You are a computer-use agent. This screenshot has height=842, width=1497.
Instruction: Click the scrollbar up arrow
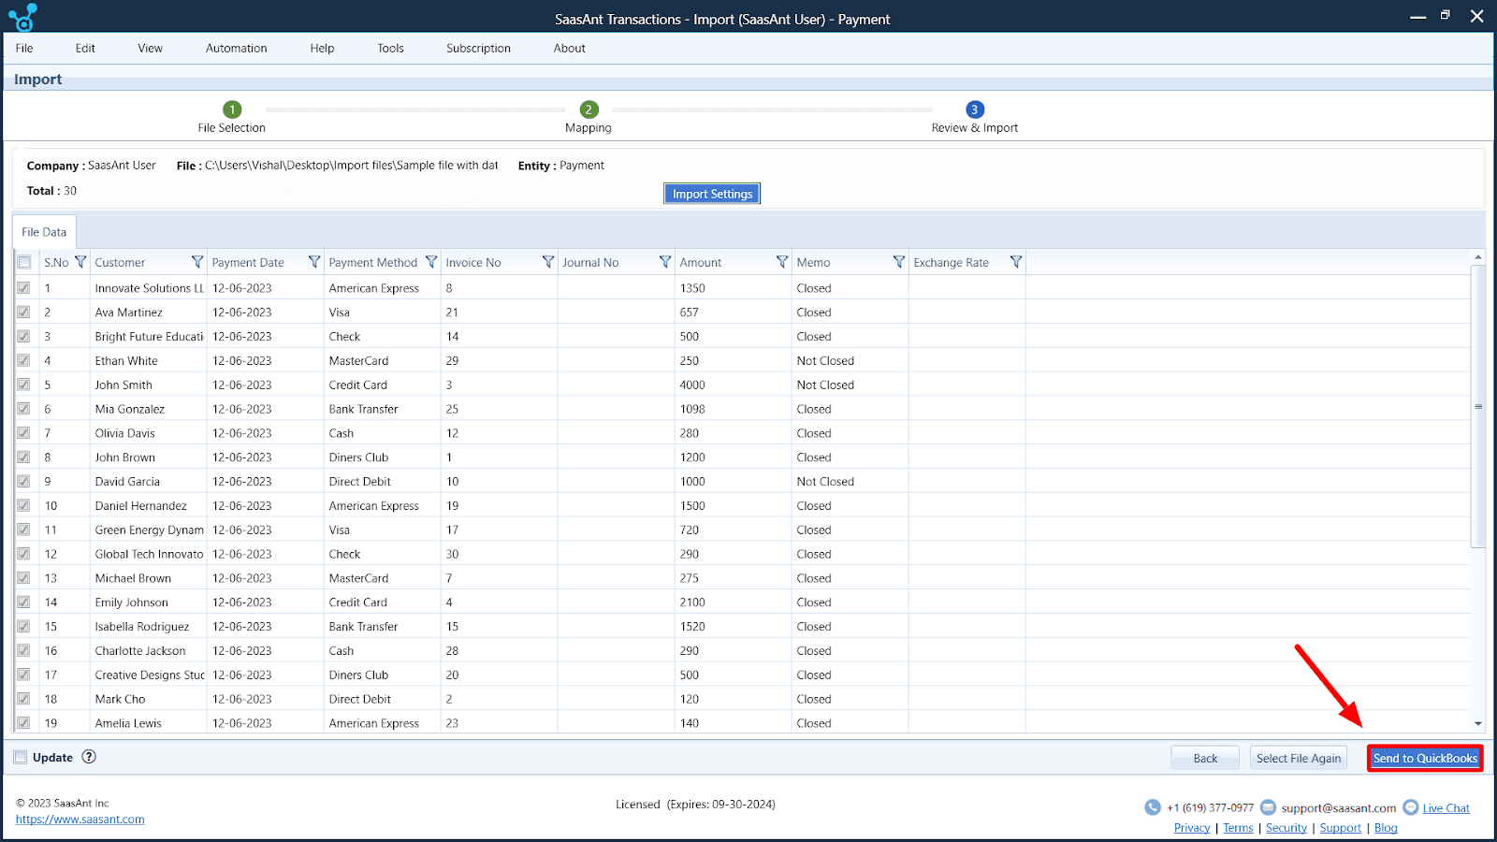1478,256
